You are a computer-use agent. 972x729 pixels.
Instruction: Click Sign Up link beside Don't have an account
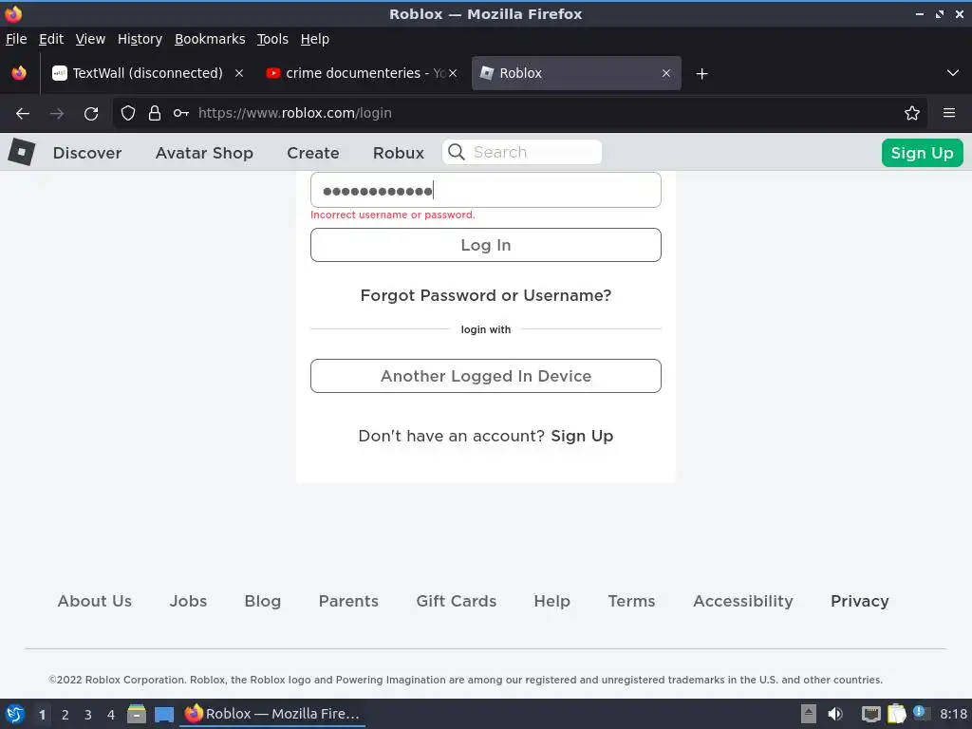coord(582,436)
